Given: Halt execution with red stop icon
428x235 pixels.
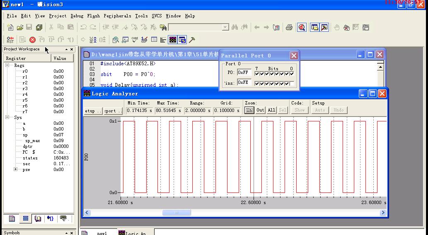Looking at the screenshot, I should click(x=32, y=40).
